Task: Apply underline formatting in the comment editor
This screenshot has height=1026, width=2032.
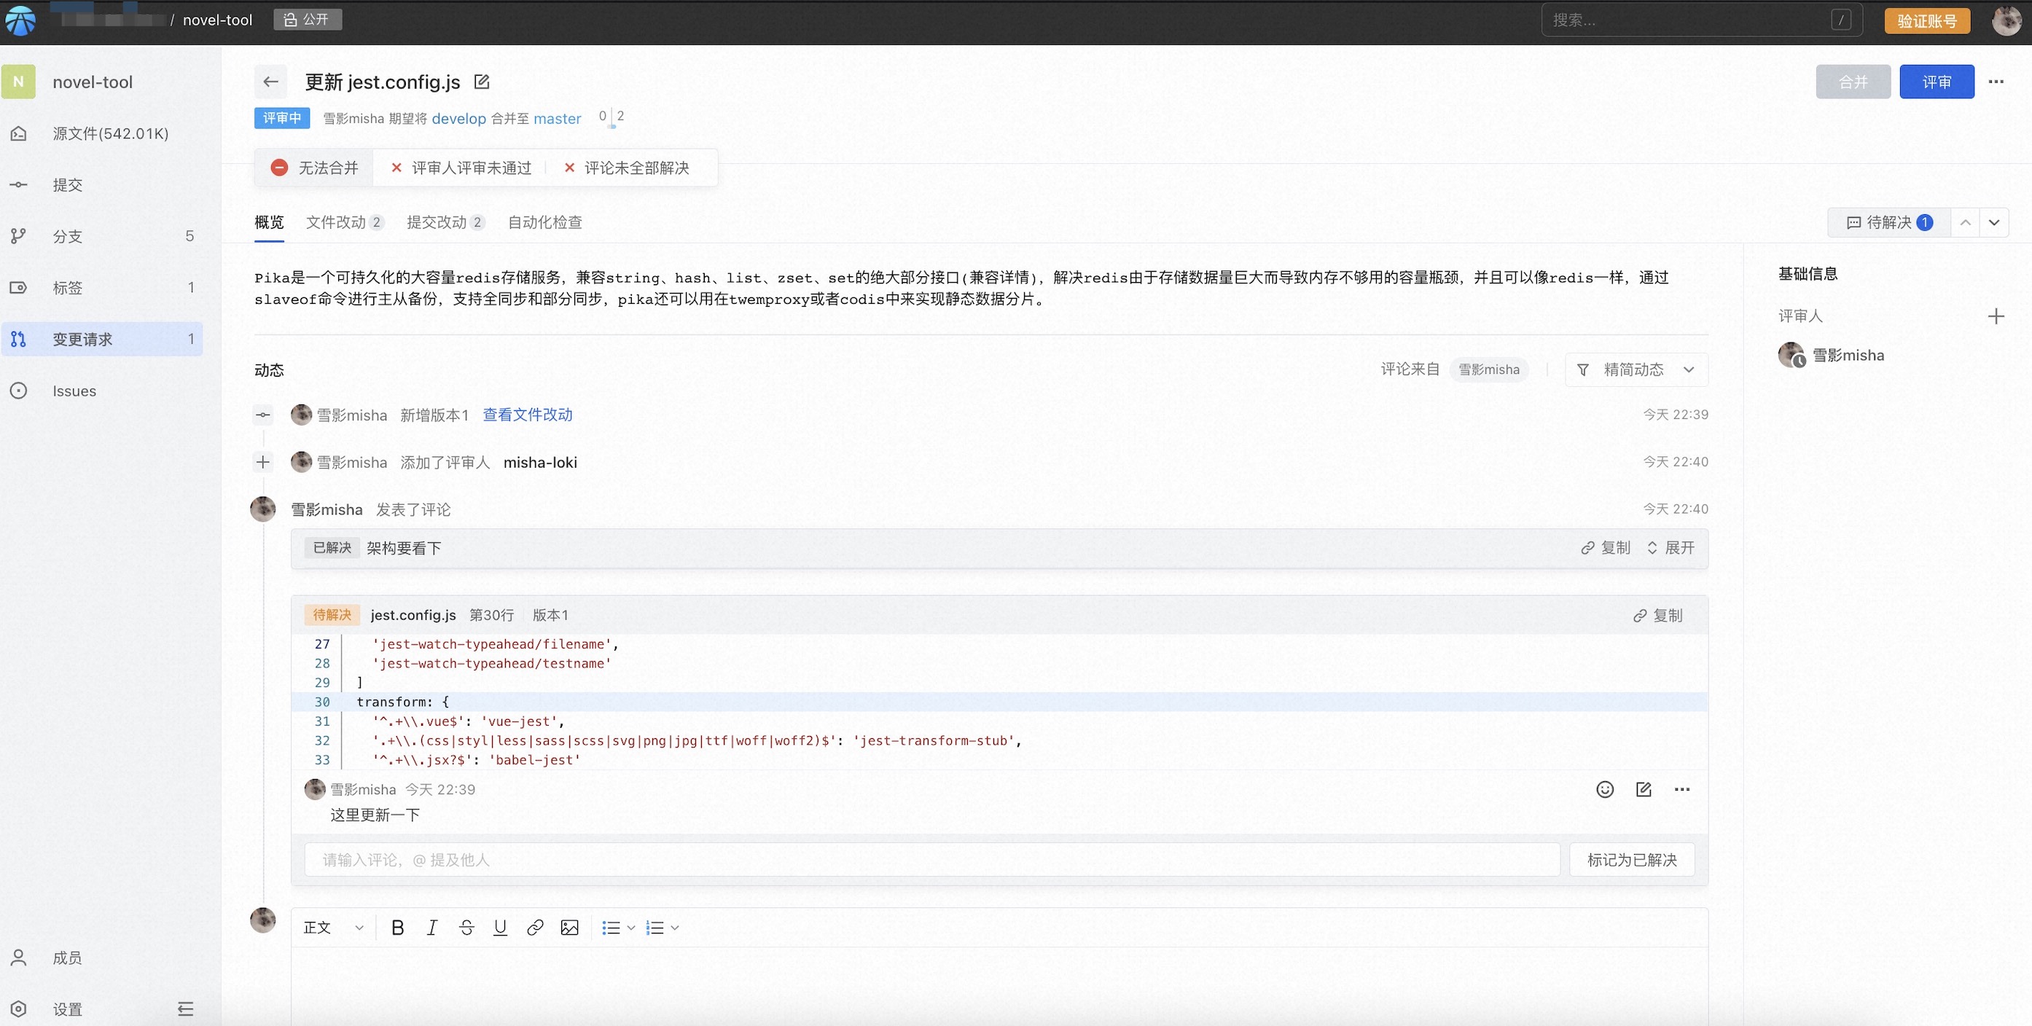Action: 500,928
